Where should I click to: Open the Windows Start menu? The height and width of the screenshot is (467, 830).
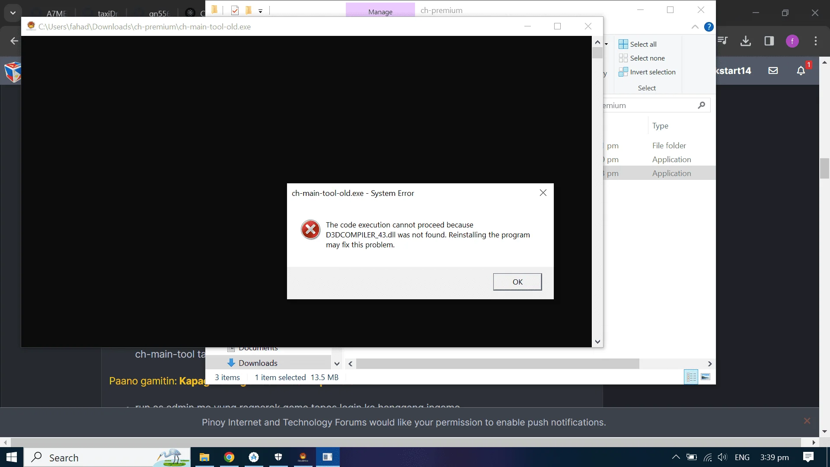[12, 457]
